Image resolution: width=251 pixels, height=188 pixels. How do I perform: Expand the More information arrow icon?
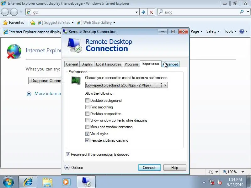coord(29,94)
